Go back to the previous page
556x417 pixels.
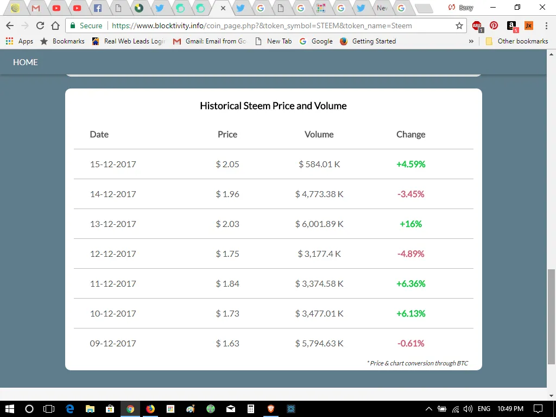(x=10, y=26)
